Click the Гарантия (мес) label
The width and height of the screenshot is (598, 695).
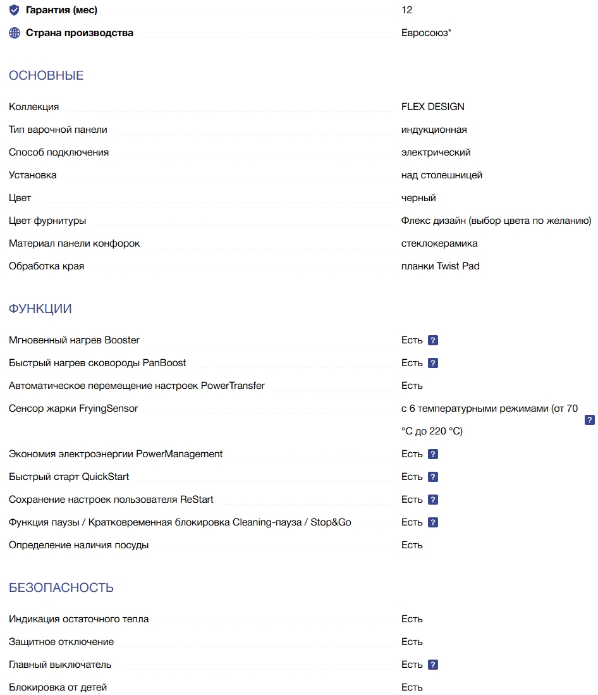[x=61, y=10]
